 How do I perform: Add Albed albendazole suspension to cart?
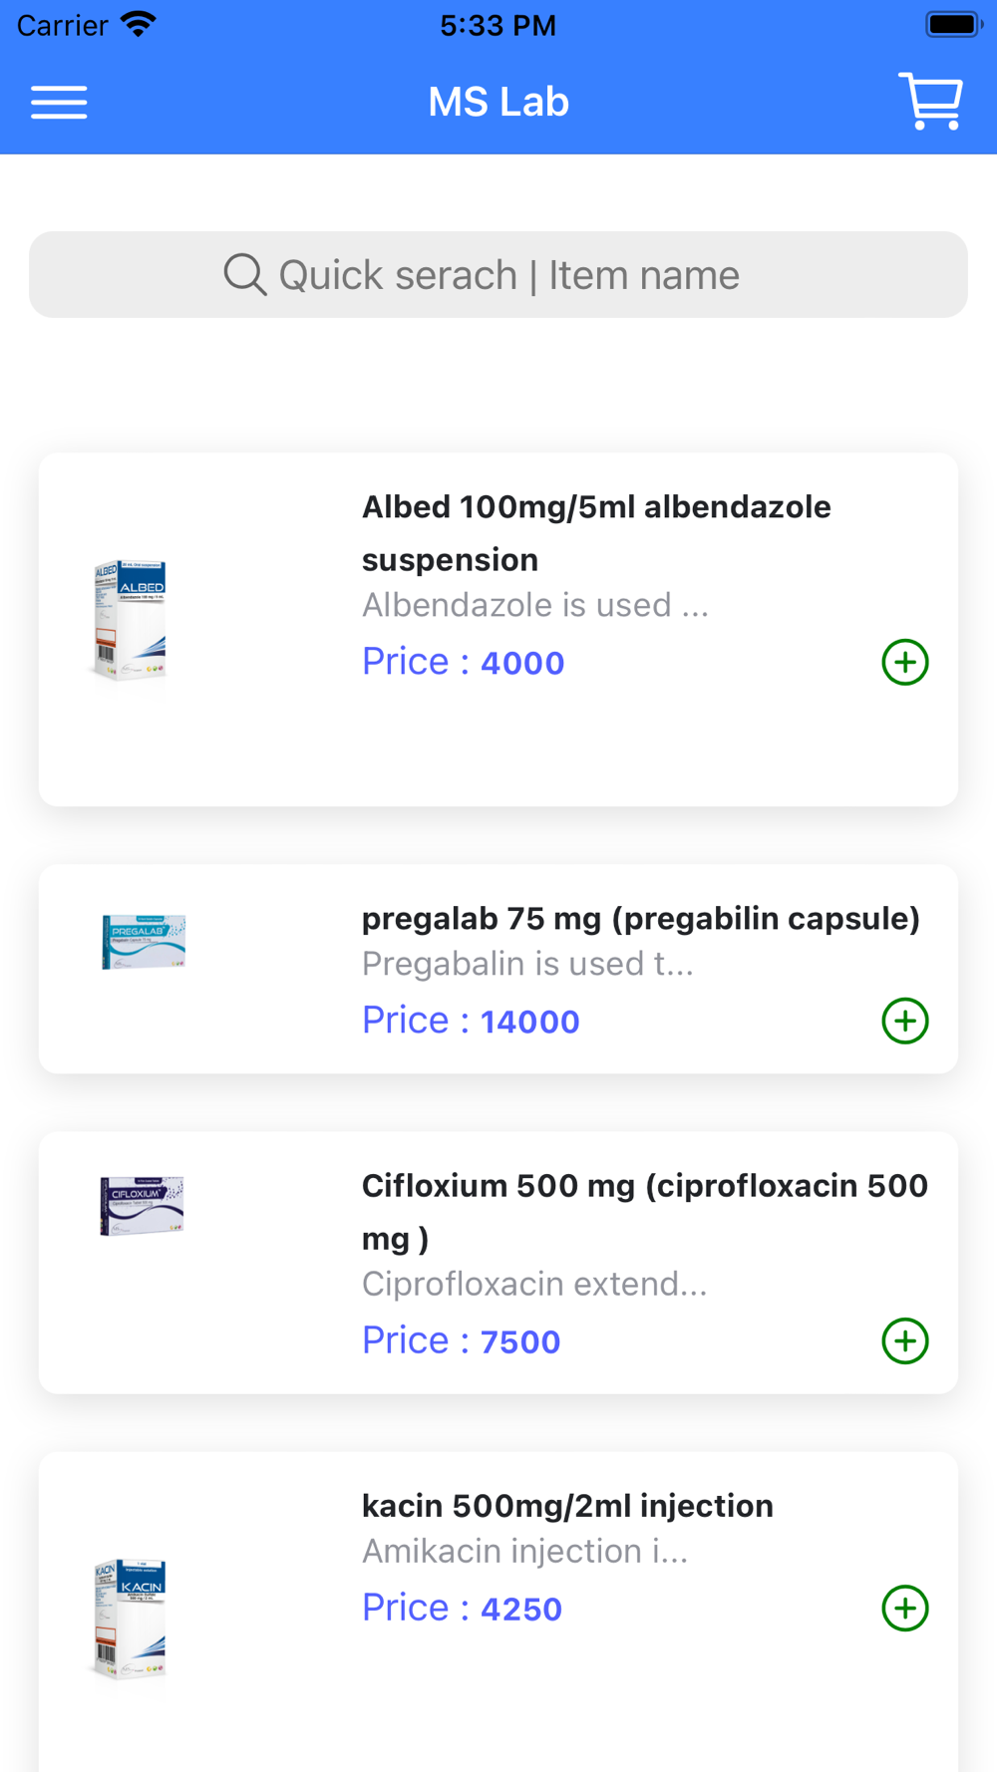click(x=904, y=663)
